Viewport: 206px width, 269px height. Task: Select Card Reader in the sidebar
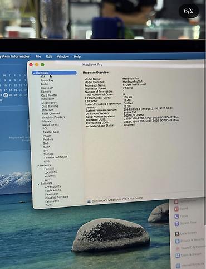(49, 95)
